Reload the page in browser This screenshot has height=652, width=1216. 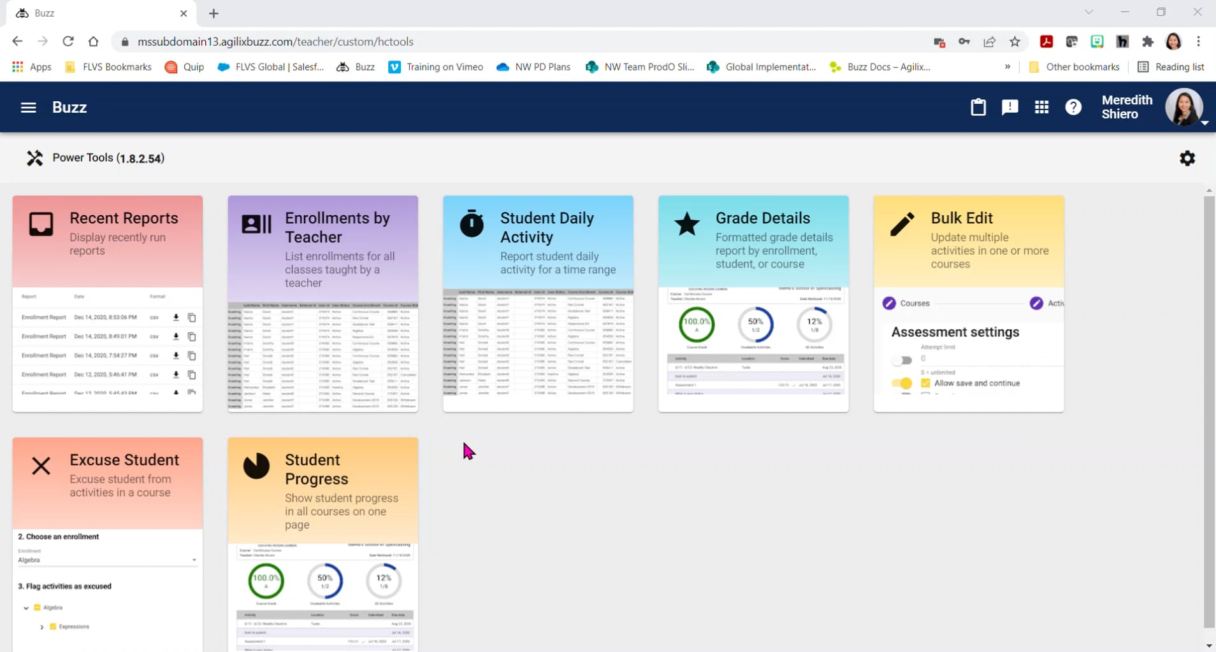point(68,41)
